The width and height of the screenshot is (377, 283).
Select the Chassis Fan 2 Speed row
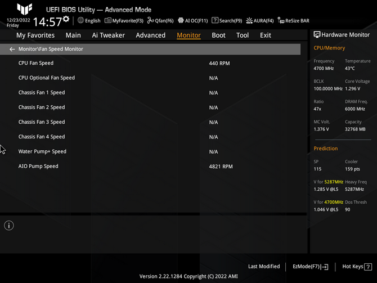[150, 107]
